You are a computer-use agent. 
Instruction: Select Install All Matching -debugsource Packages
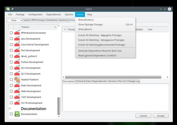click(x=105, y=40)
